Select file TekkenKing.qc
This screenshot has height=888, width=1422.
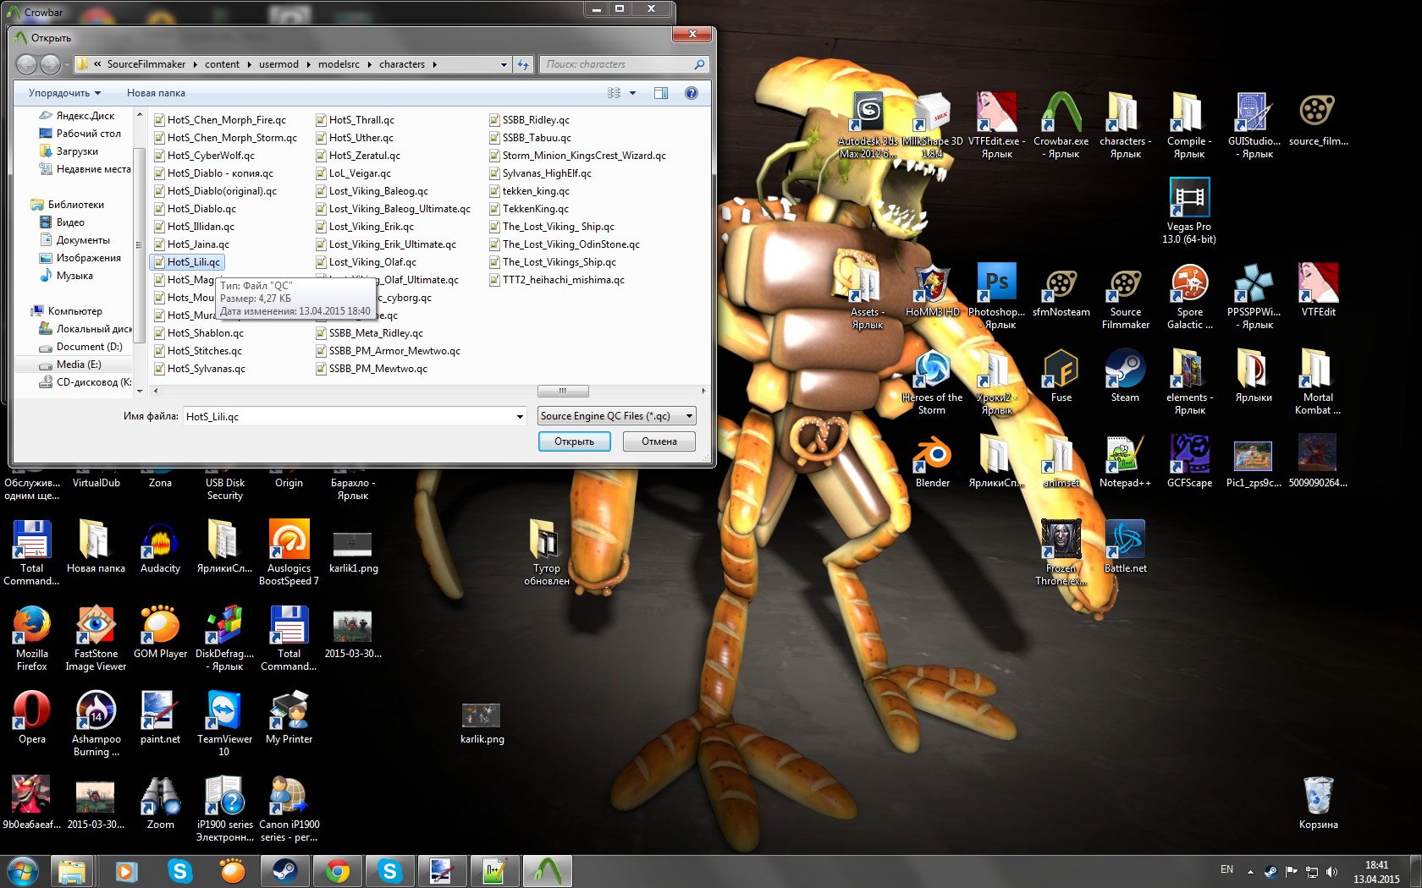[x=528, y=209]
